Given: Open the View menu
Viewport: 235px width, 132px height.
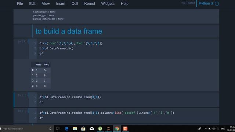Looking at the screenshot, I should pos(46,4).
